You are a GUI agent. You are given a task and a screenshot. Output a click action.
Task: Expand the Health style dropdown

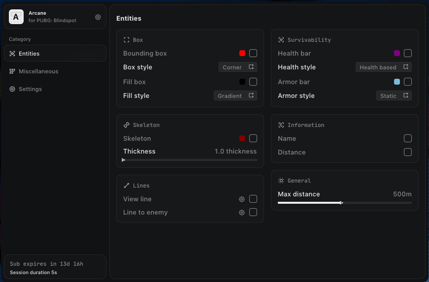[384, 67]
